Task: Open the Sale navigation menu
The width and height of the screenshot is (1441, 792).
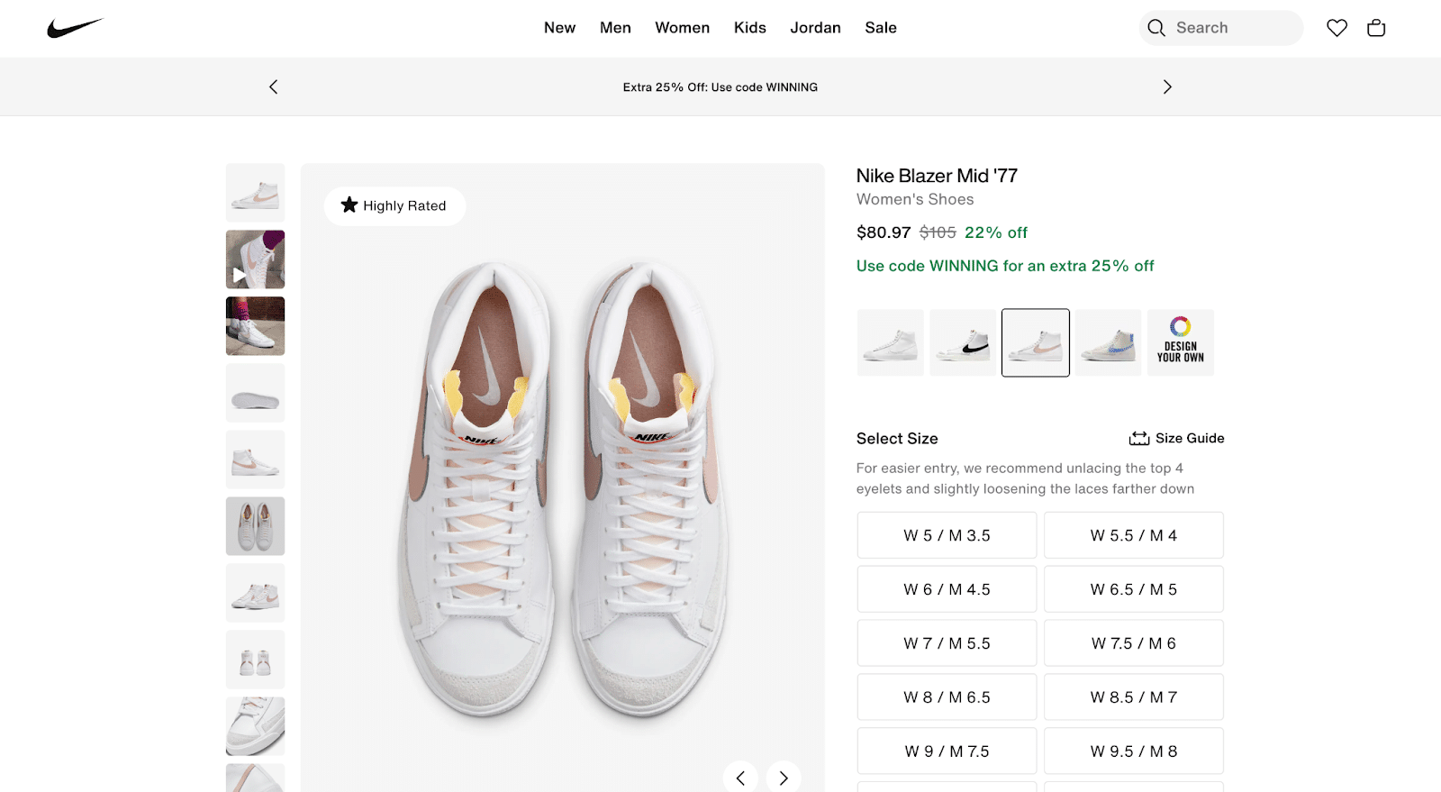Action: pyautogui.click(x=880, y=28)
